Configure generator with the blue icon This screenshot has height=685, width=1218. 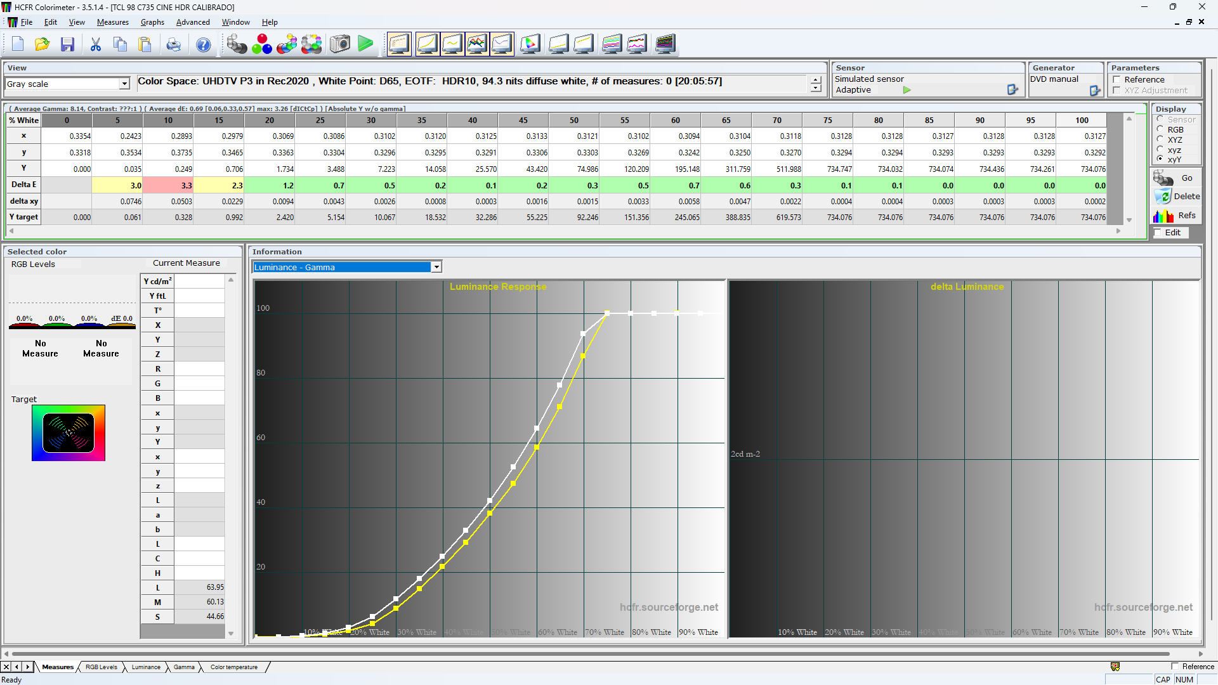point(1095,91)
